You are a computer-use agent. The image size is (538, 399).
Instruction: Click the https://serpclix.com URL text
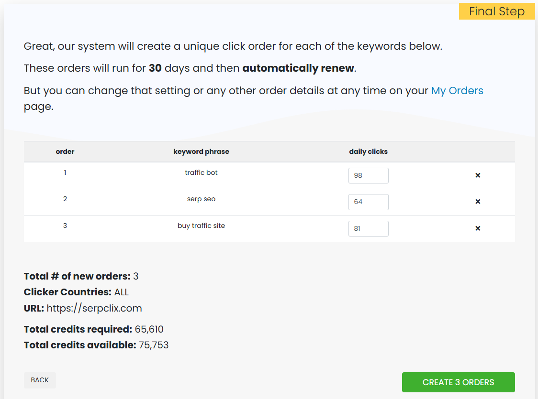click(94, 308)
